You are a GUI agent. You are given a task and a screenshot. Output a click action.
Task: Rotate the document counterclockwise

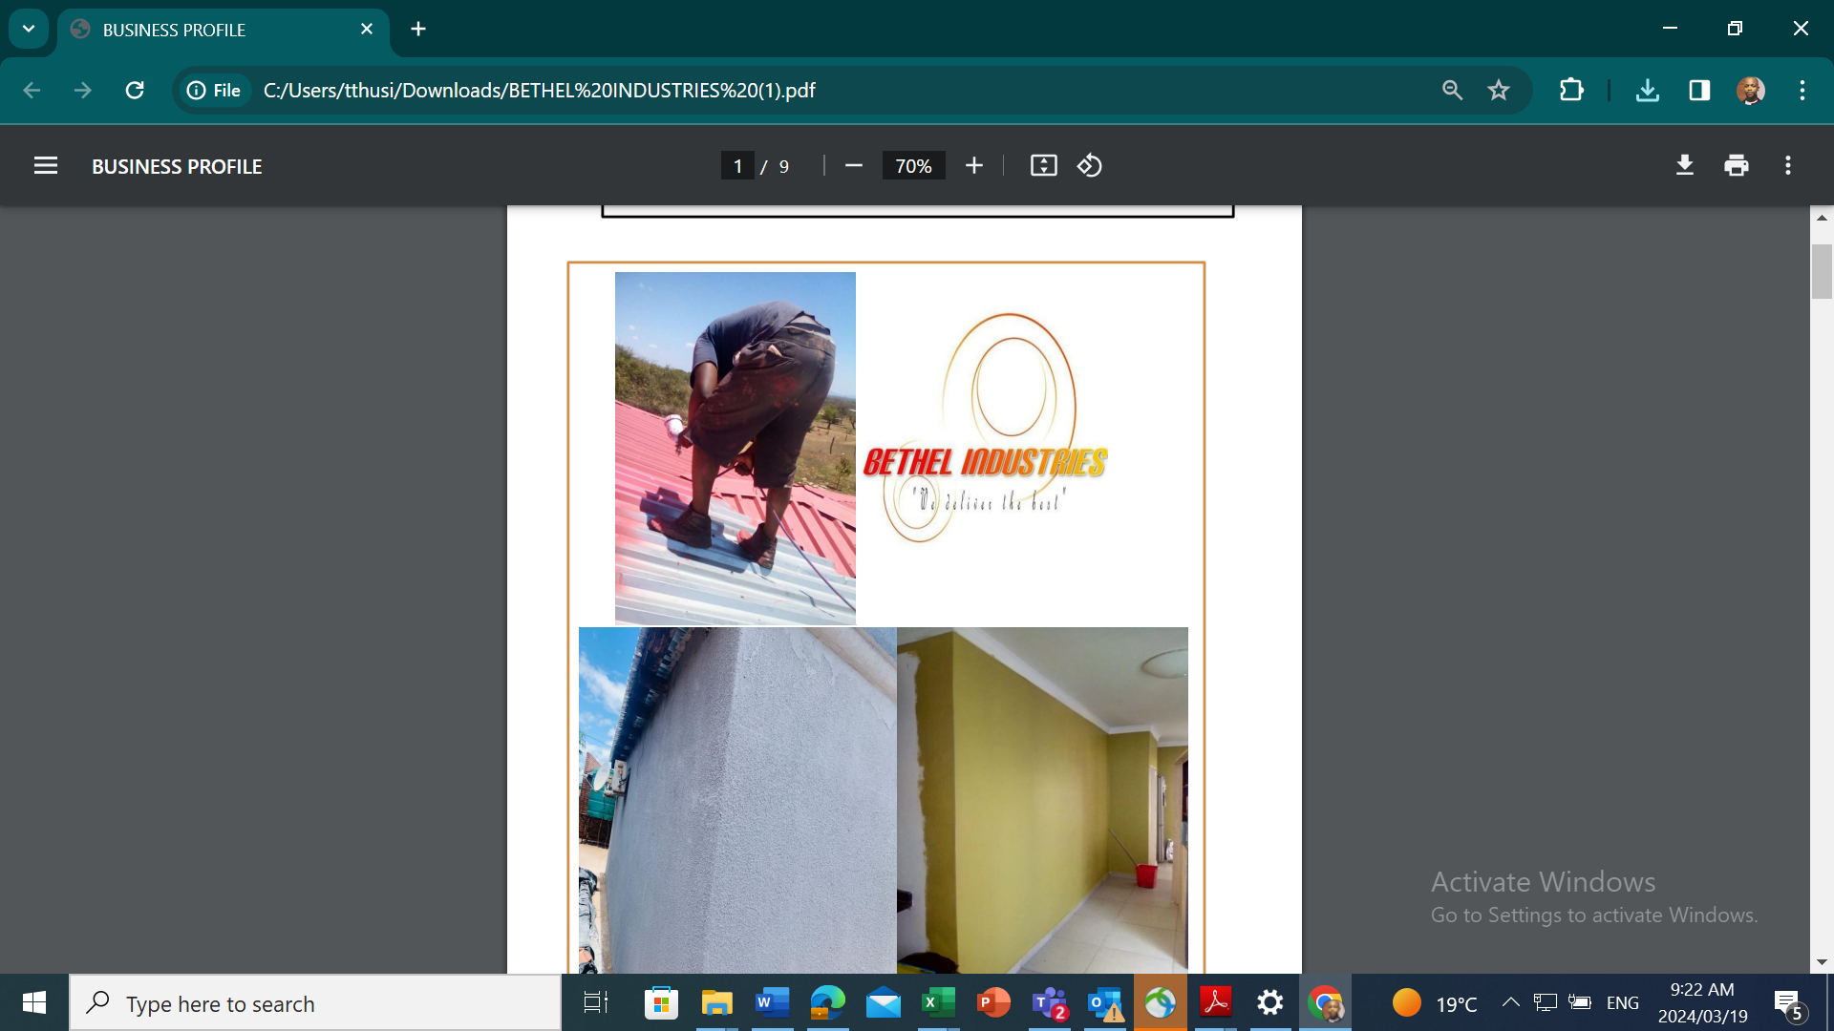(x=1090, y=166)
